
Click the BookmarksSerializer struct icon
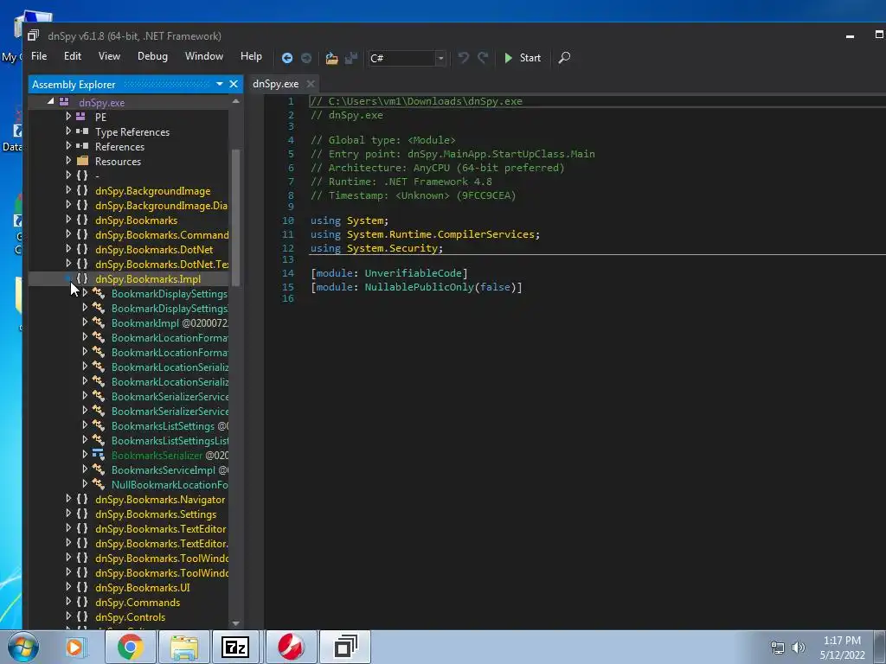click(x=99, y=455)
